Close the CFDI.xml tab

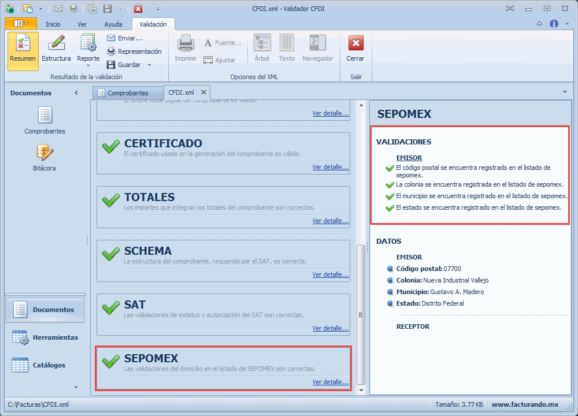click(203, 92)
